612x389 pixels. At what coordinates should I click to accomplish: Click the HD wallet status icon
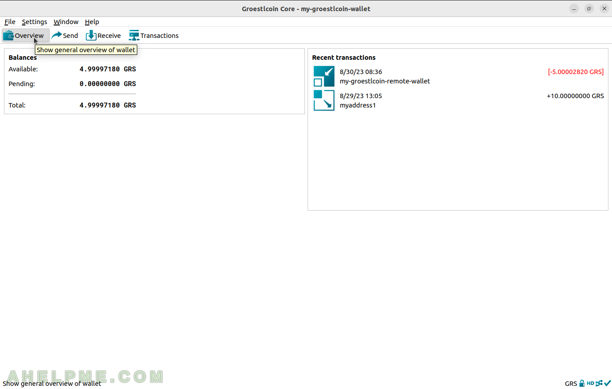coord(591,383)
